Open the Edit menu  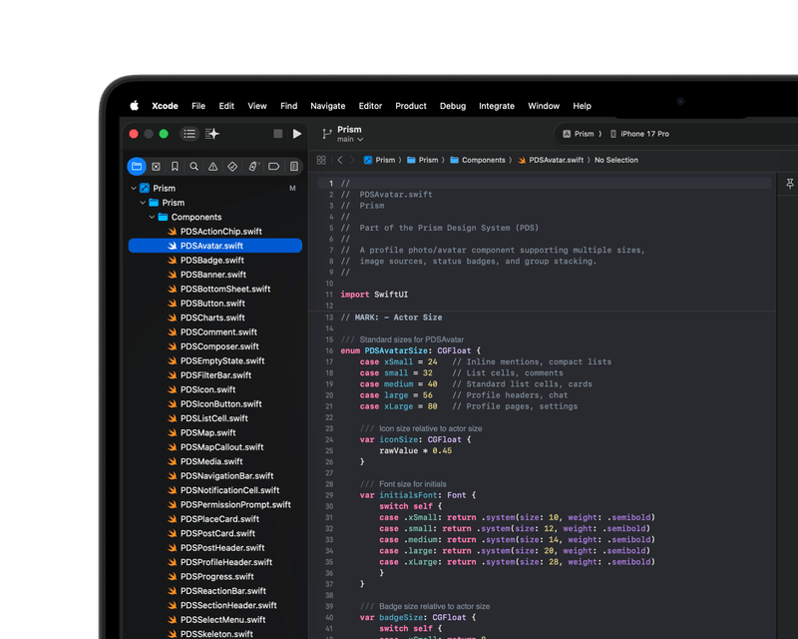point(226,106)
